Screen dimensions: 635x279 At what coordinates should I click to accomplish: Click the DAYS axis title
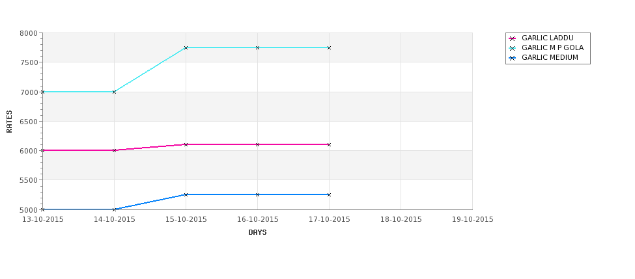(257, 233)
